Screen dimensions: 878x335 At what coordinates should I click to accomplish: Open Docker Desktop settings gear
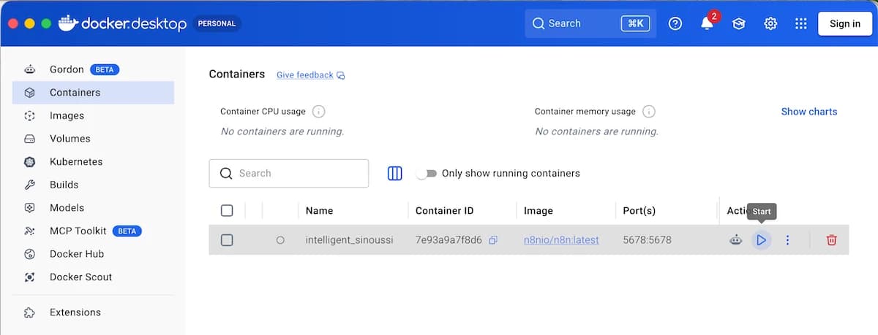point(770,23)
